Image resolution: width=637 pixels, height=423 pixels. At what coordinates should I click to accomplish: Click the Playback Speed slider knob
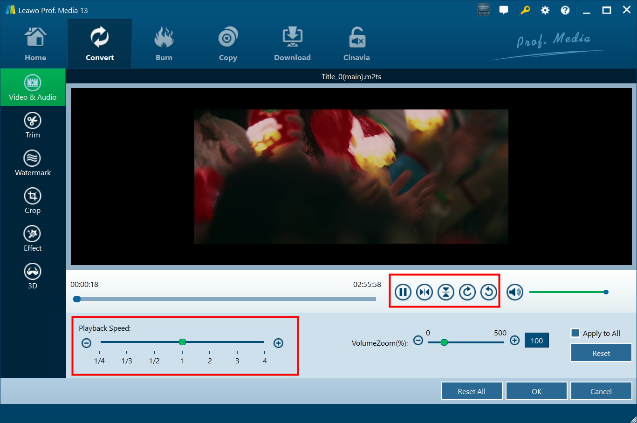click(x=182, y=342)
